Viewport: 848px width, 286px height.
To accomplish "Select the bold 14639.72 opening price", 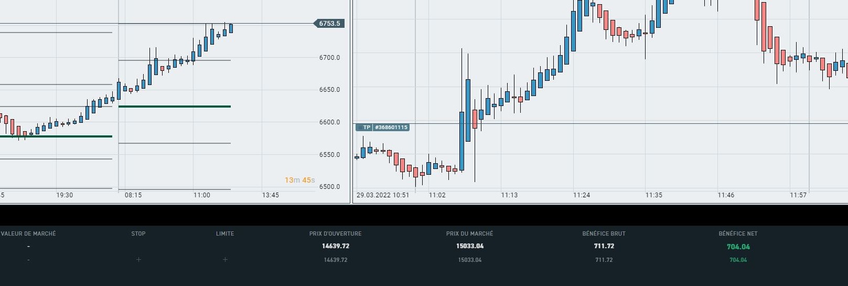I will click(x=336, y=246).
